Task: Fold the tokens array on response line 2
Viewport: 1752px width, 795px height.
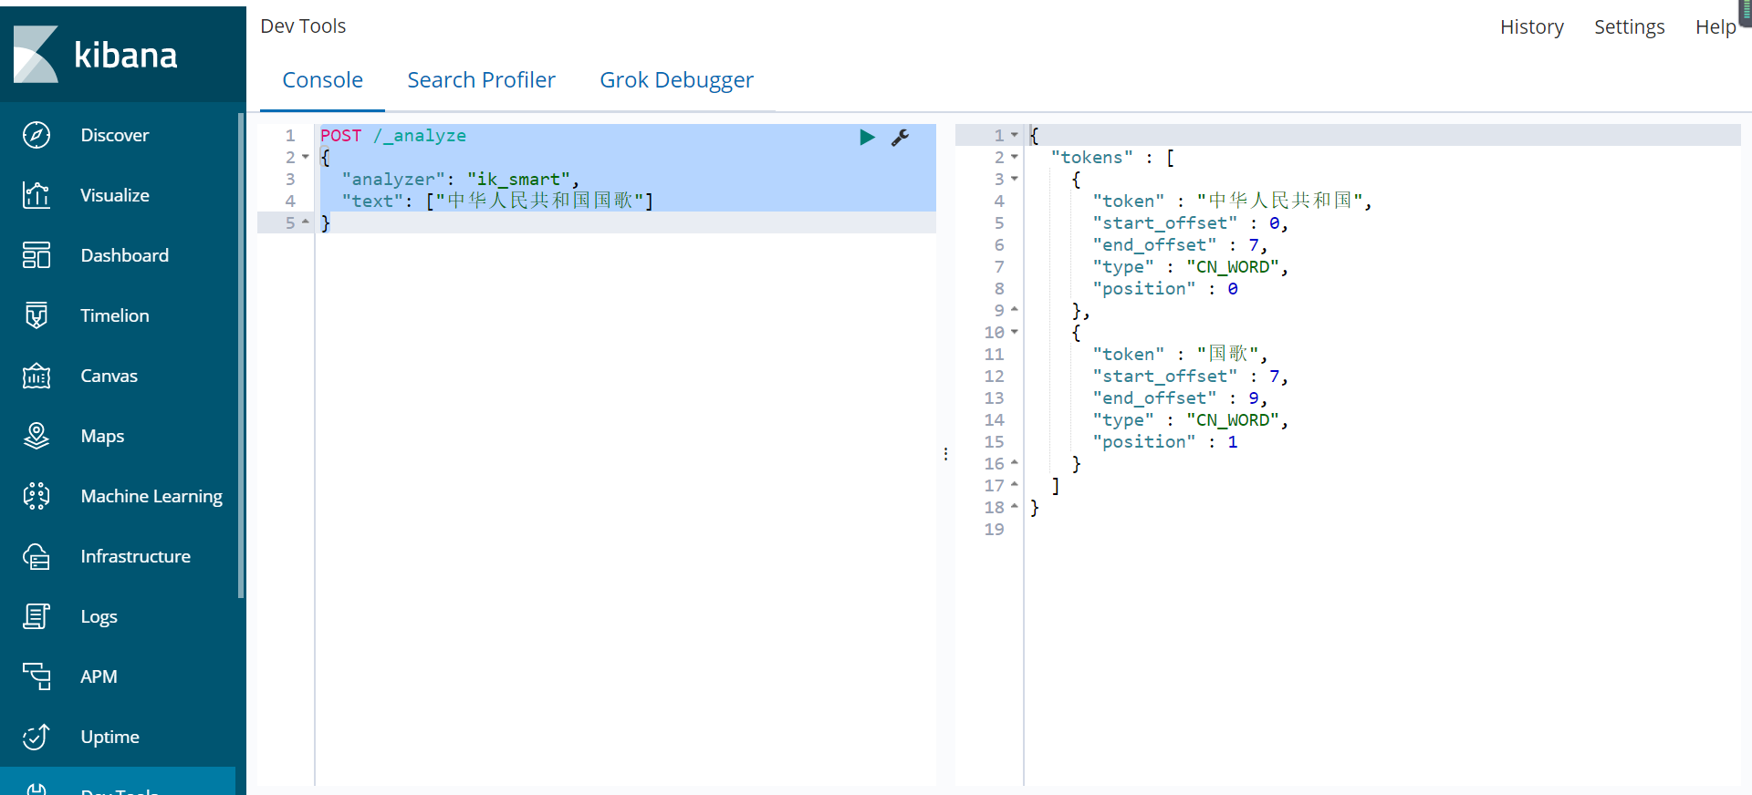Action: [x=1014, y=157]
